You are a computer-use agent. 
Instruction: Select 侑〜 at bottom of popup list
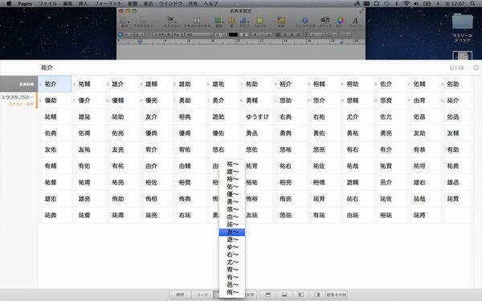coord(232,292)
